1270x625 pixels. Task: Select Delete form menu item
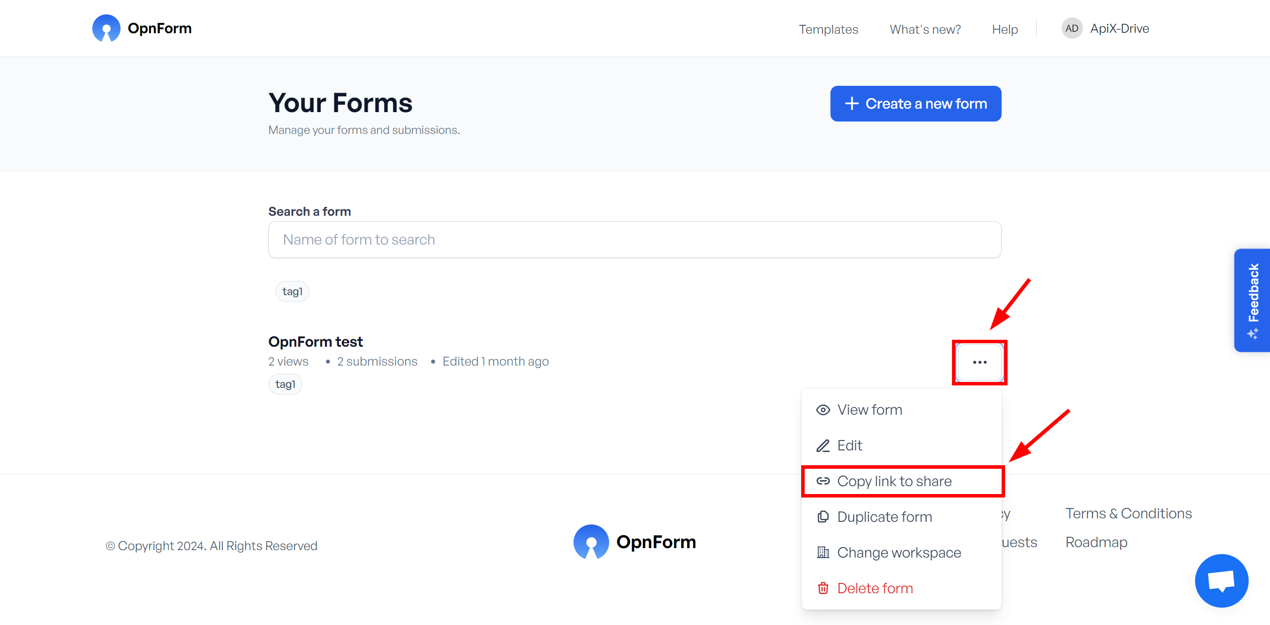click(x=875, y=588)
